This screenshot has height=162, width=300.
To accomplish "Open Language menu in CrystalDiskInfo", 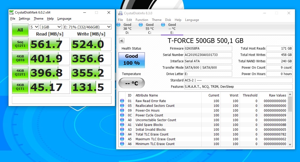I will click(192, 20).
